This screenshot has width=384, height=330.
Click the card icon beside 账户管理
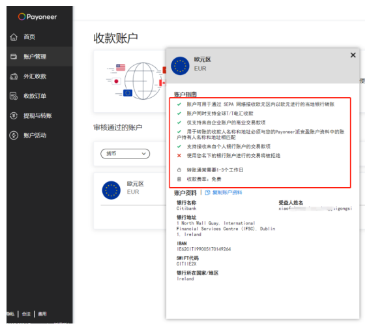[14, 57]
